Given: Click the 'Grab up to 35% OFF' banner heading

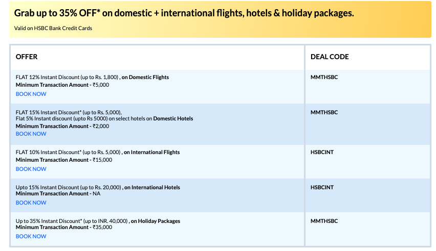Looking at the screenshot, I should 184,13.
